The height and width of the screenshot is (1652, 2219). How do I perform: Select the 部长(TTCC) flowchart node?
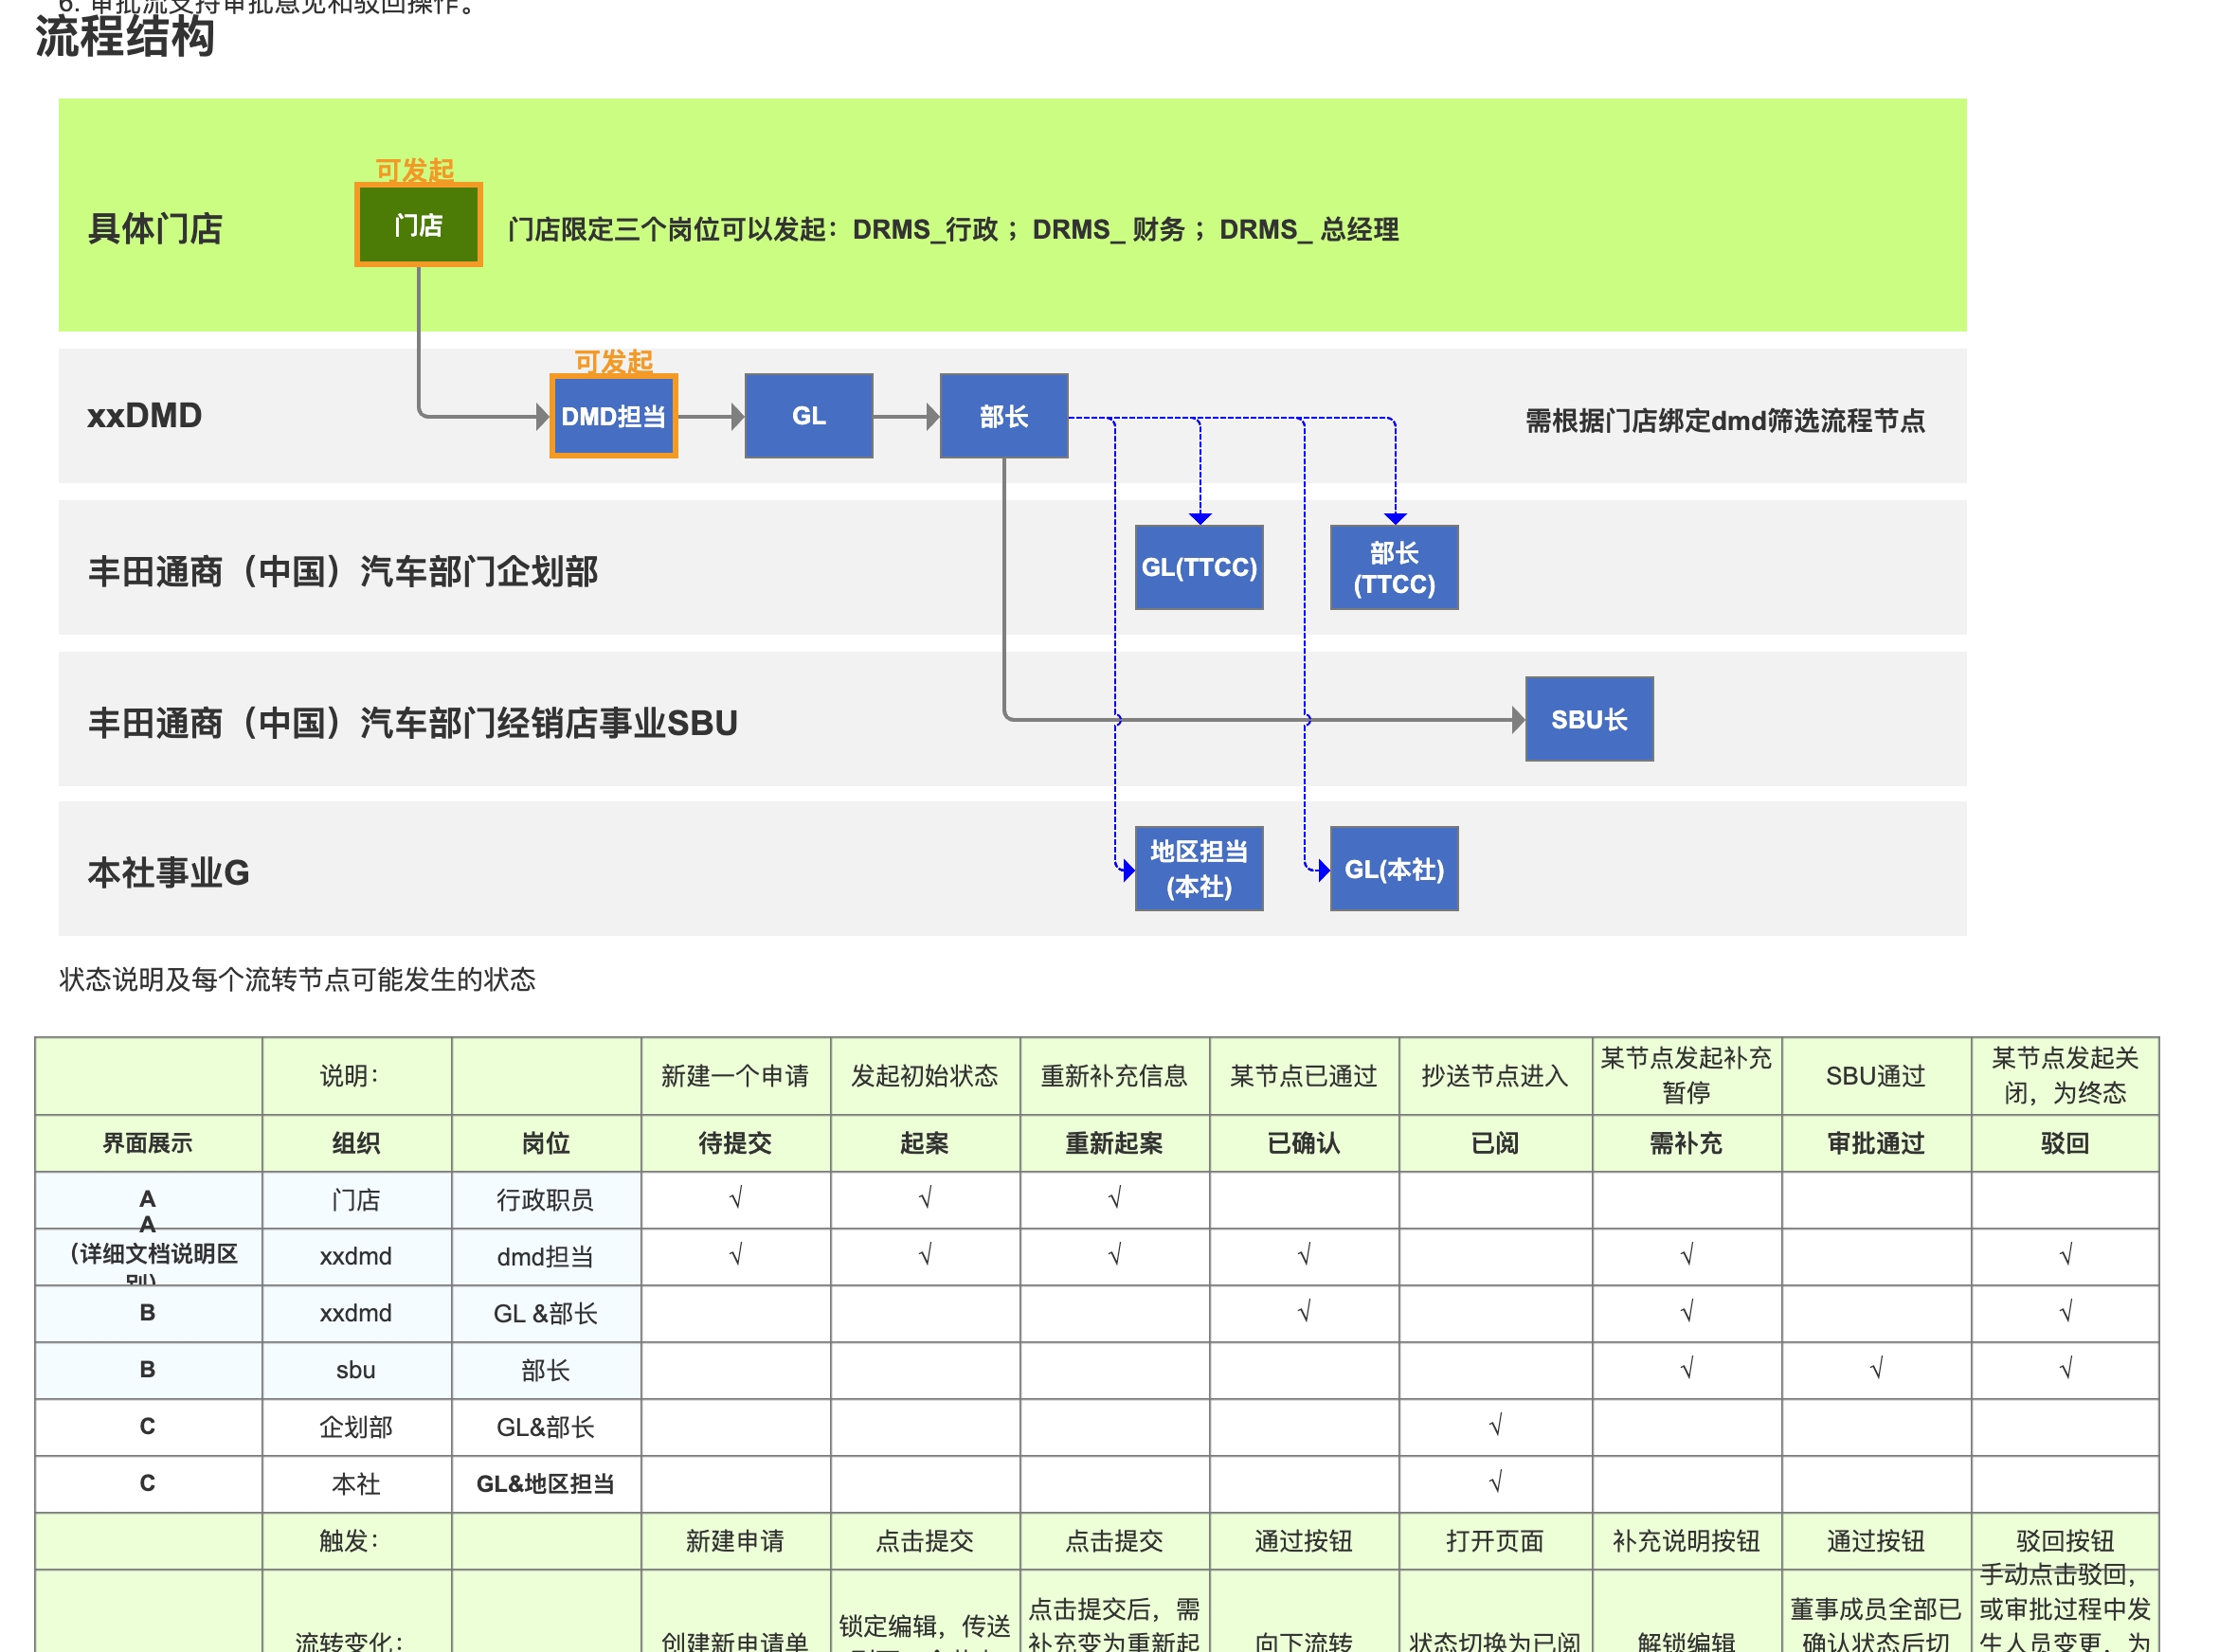click(x=1394, y=567)
